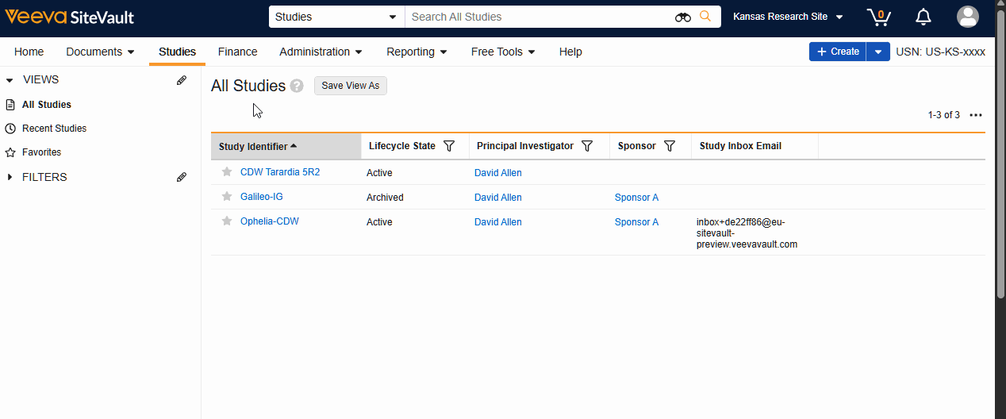The image size is (1006, 419).
Task: Click the binoculars advanced search icon
Action: pyautogui.click(x=683, y=17)
